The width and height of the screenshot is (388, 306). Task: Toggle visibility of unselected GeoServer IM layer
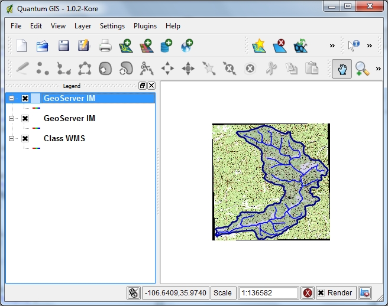point(25,118)
